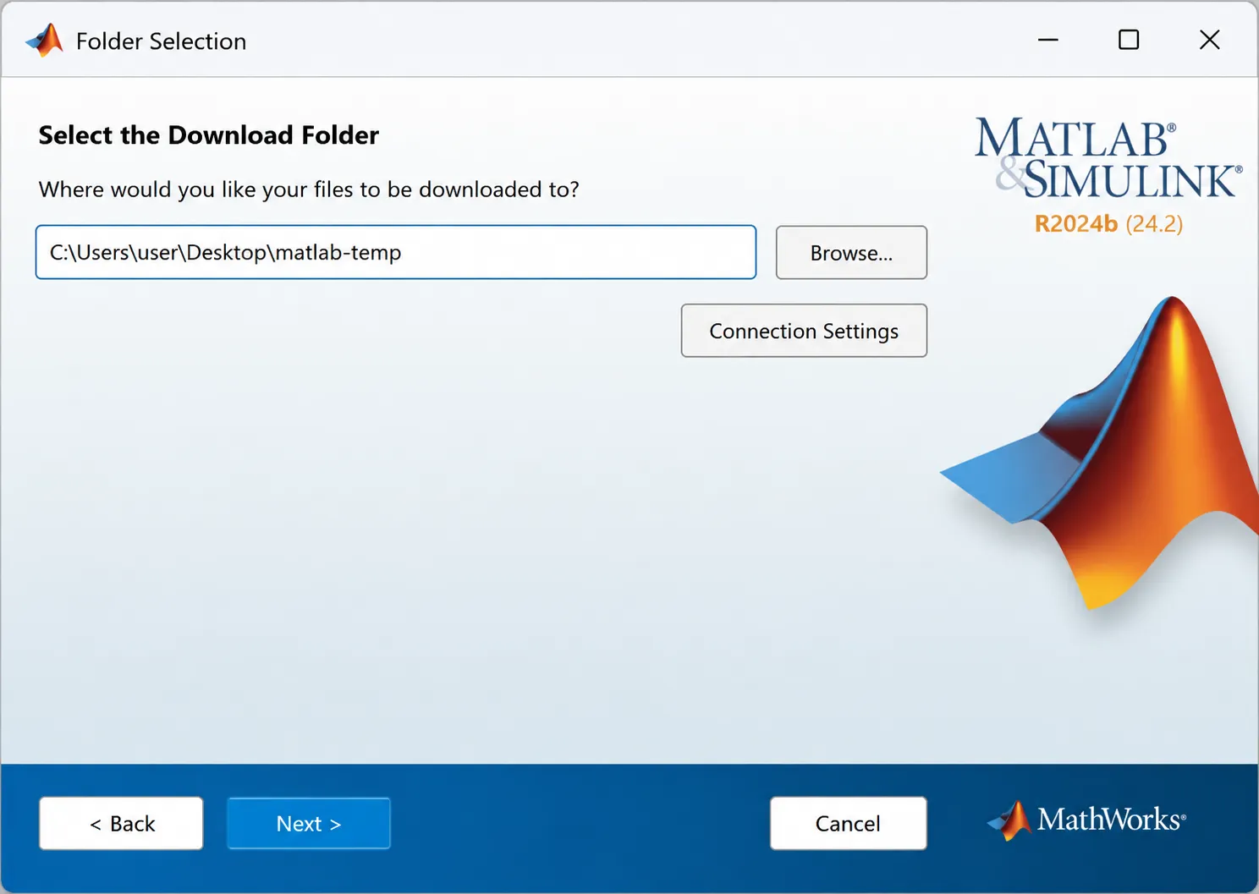Cancel the installer
This screenshot has height=894, width=1259.
coord(848,823)
